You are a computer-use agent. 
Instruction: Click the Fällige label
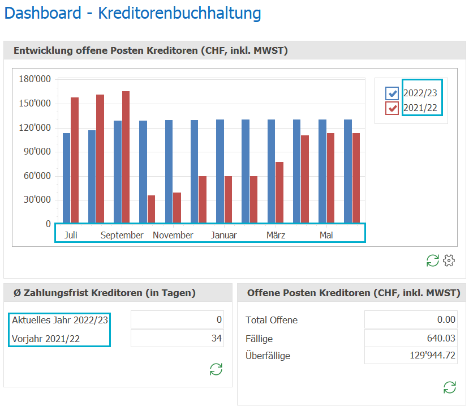259,339
